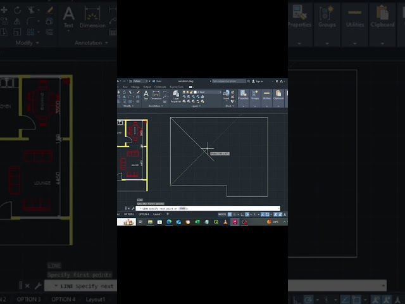Open the Utilities panel button
The image size is (405, 304).
pos(267,94)
